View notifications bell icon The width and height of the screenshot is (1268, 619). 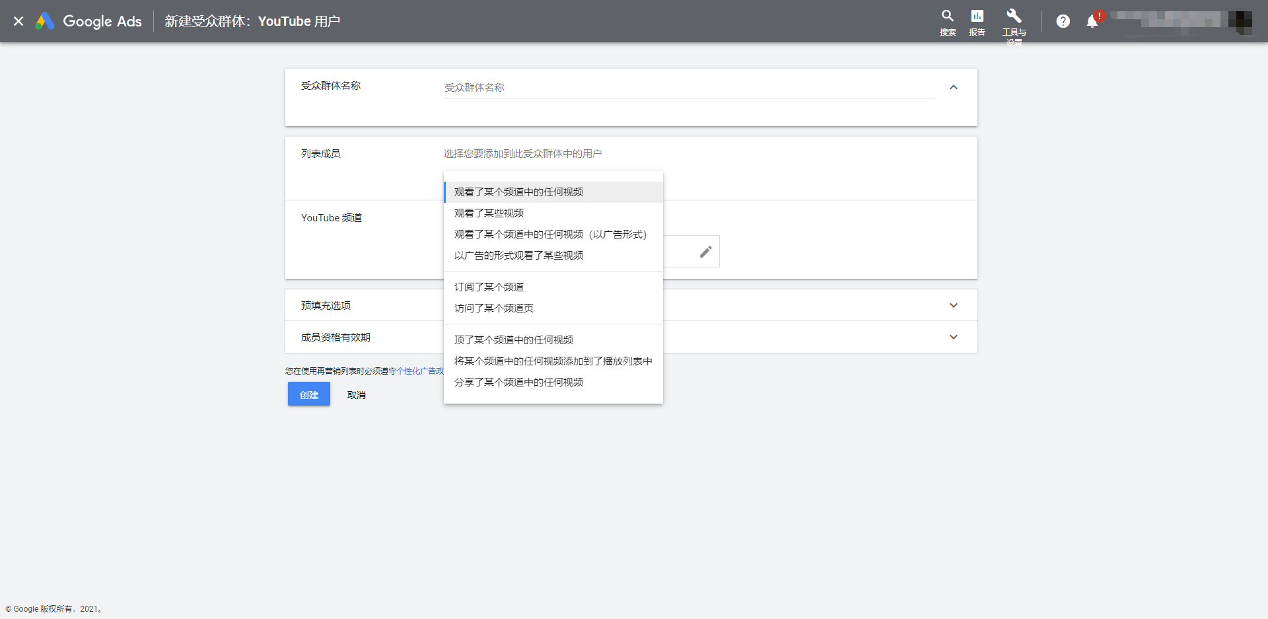pos(1092,21)
